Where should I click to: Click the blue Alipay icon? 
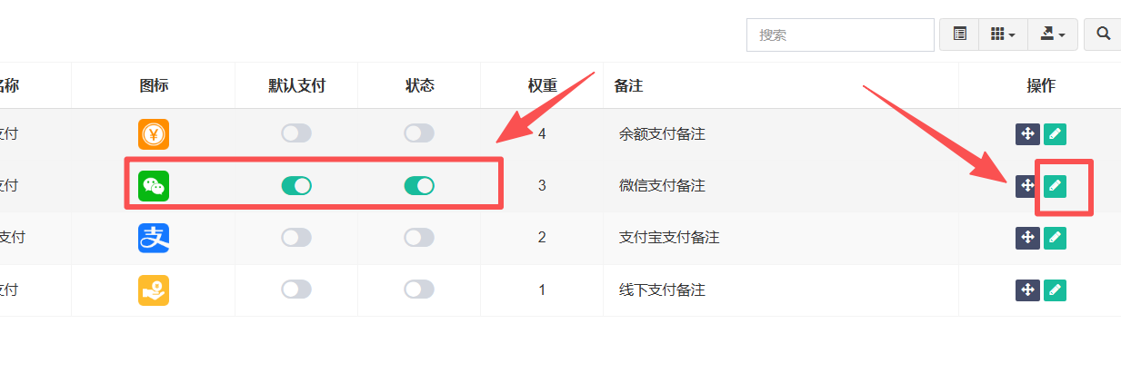(154, 238)
